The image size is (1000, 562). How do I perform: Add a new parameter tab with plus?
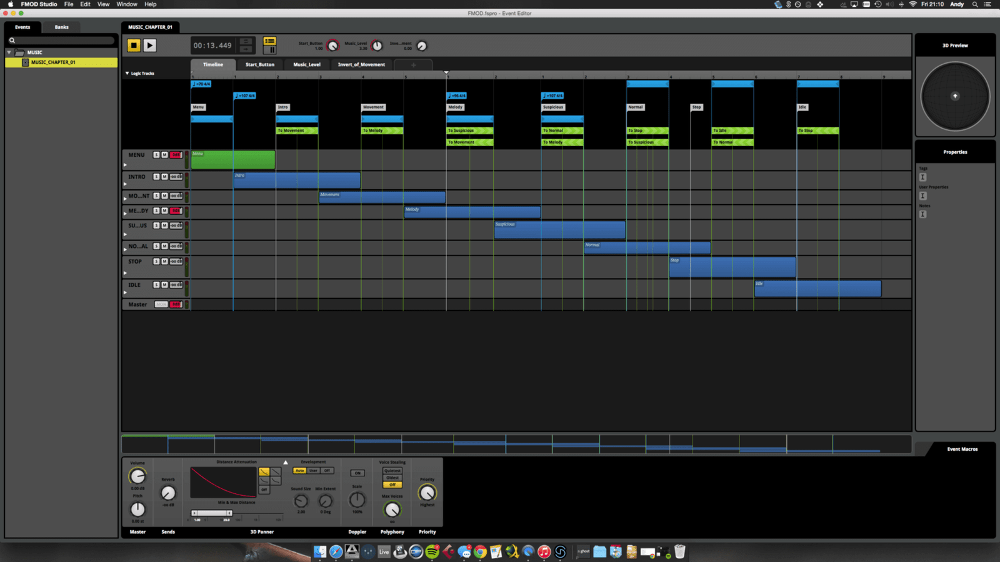tap(413, 65)
